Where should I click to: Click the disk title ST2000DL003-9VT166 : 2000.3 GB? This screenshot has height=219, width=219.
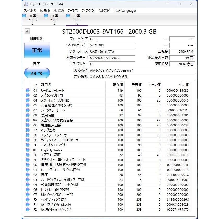tap(109, 32)
